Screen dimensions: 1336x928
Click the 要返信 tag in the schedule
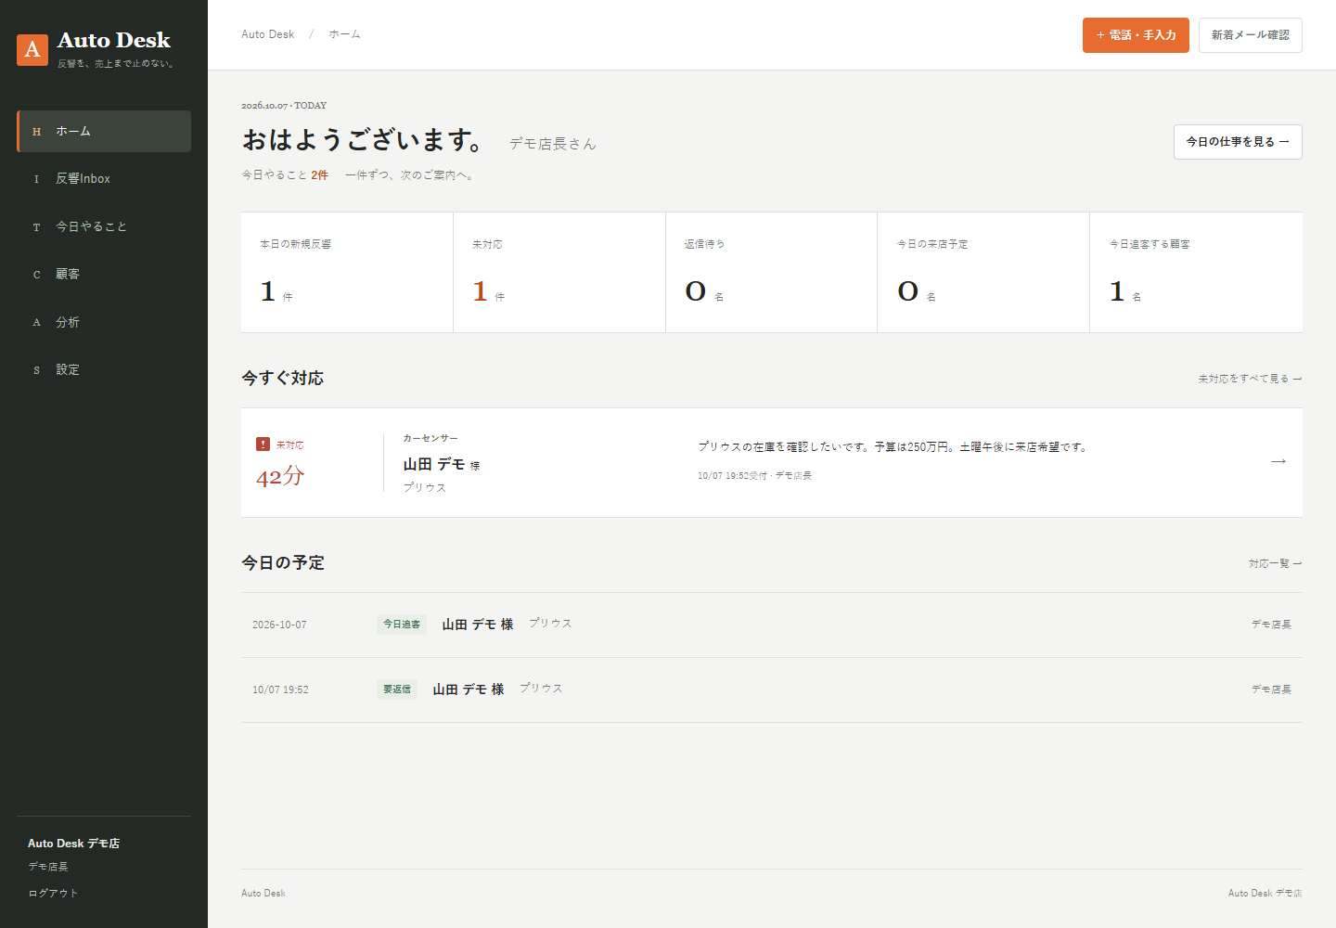click(x=397, y=690)
